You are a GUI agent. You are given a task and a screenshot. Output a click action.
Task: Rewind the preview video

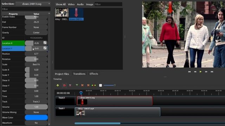(195, 72)
